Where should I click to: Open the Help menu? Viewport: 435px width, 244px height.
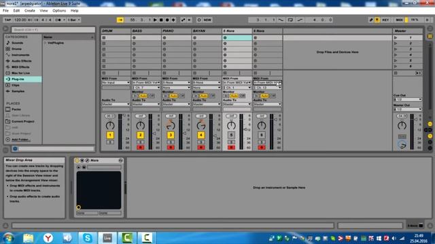pyautogui.click(x=74, y=11)
